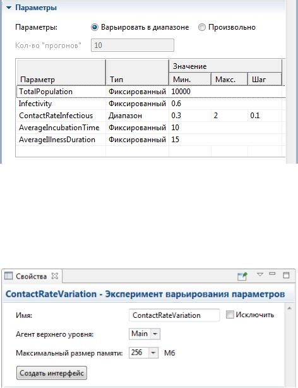Open type cell Фиксированный for AverageIncubationTime
298x388 pixels.
(x=137, y=128)
